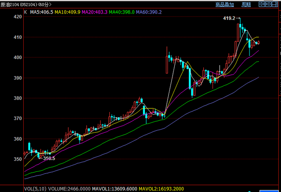Screen dimensions: 281x192
Task: Select the yellow MA10:409.9 label
Action: [x=67, y=12]
